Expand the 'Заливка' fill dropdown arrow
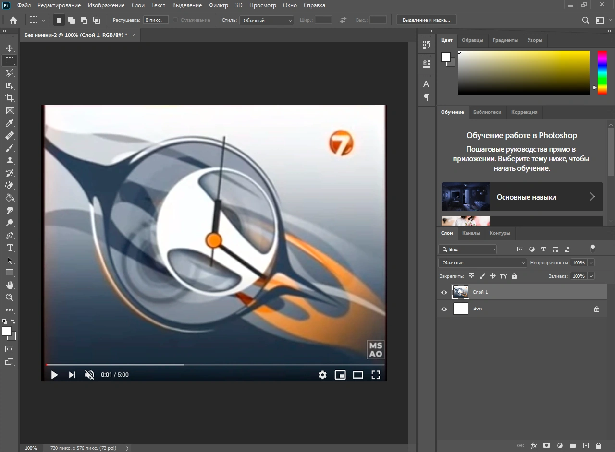The width and height of the screenshot is (615, 452). click(x=591, y=276)
